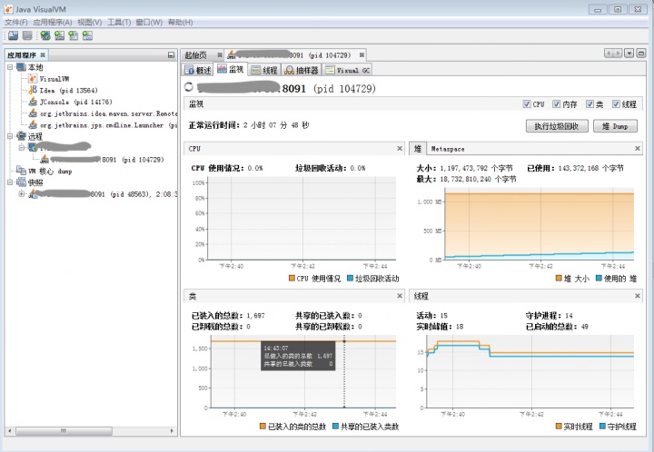The height and width of the screenshot is (452, 654).
Task: Select the 堆 memory tab
Action: tap(418, 149)
